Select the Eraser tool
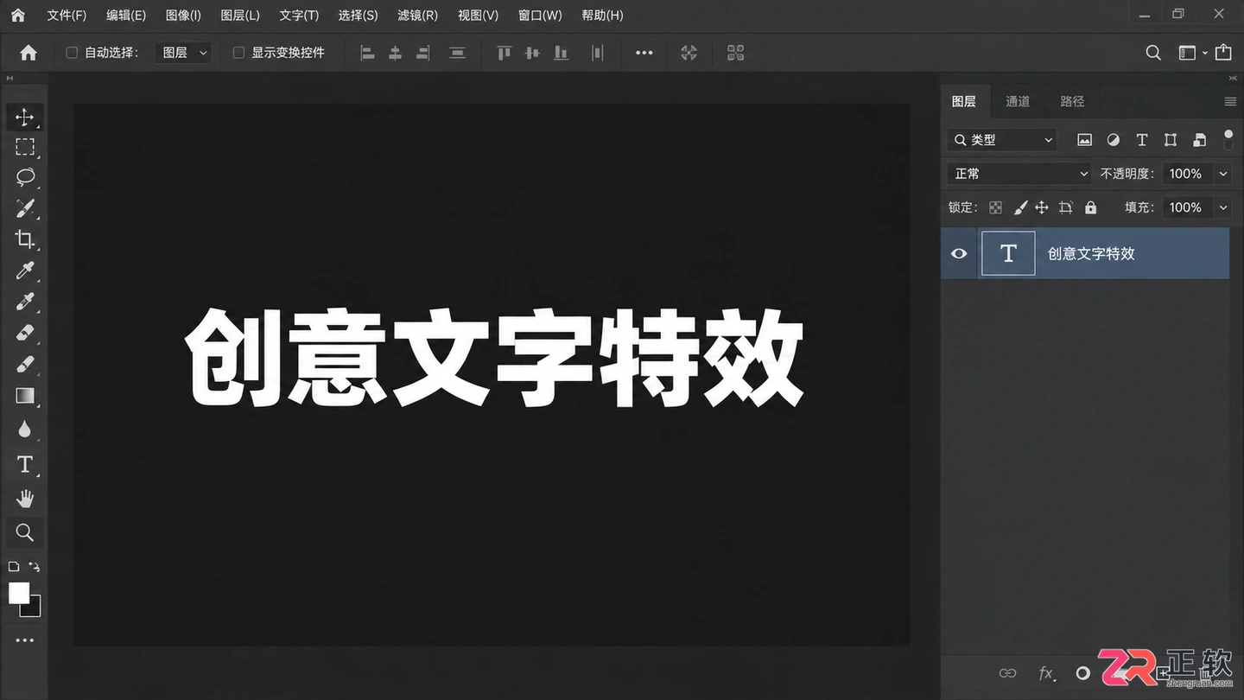Screen dimensions: 1244x700 [x=25, y=333]
